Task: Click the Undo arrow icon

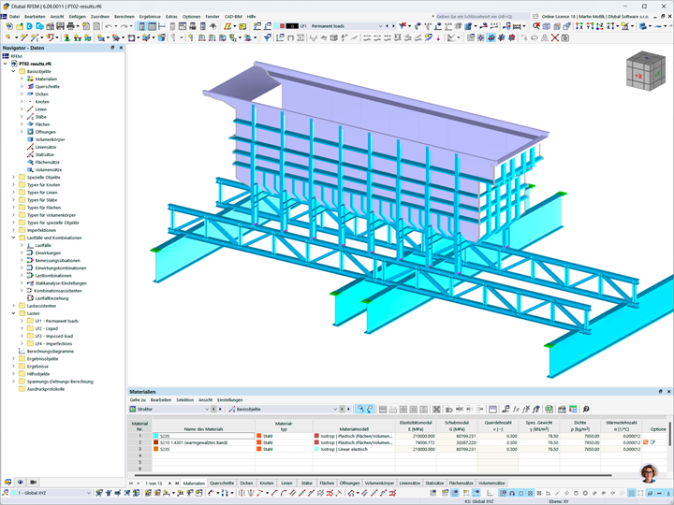Action: 109,26
